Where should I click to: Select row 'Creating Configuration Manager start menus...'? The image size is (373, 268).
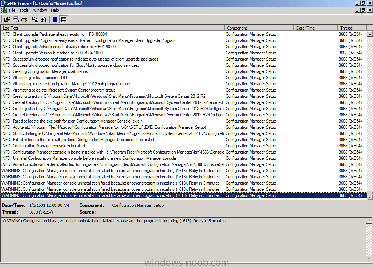tap(184, 71)
